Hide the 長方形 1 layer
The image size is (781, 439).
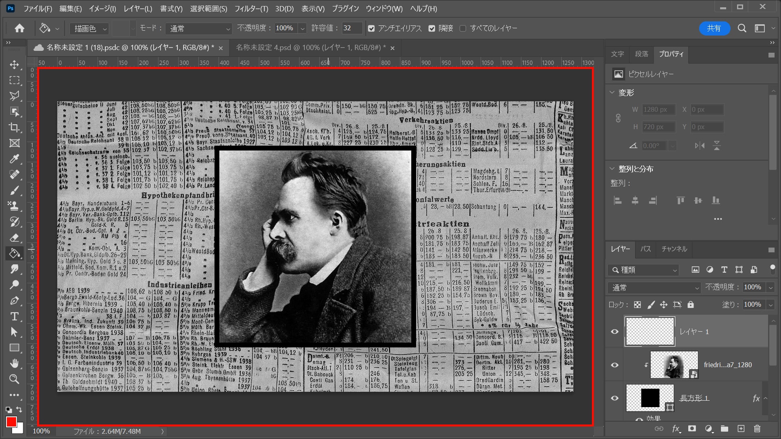tap(614, 398)
